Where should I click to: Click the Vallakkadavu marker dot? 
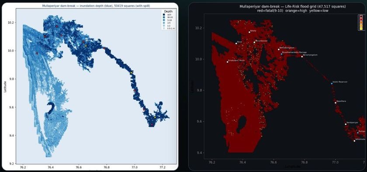[x=354, y=141]
